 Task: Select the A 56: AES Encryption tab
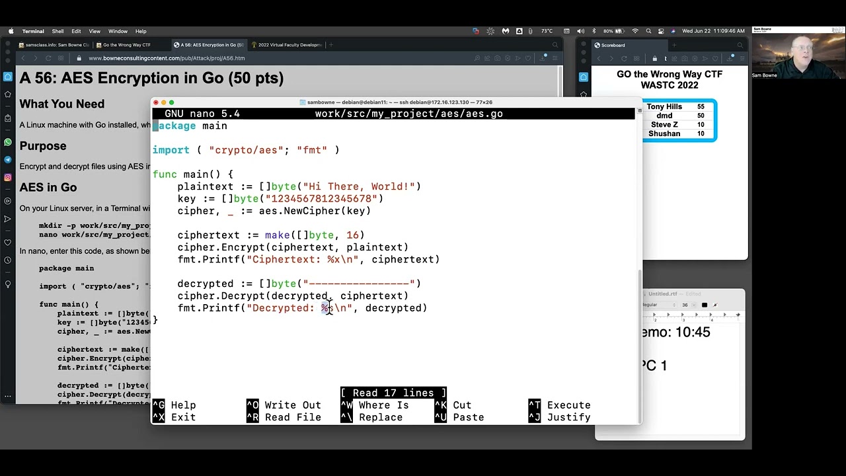click(210, 45)
